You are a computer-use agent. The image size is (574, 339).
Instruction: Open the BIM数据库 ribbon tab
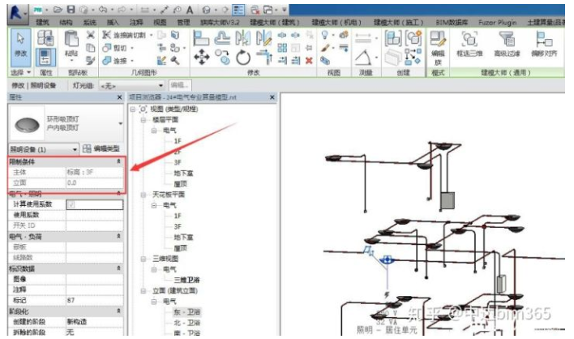452,23
